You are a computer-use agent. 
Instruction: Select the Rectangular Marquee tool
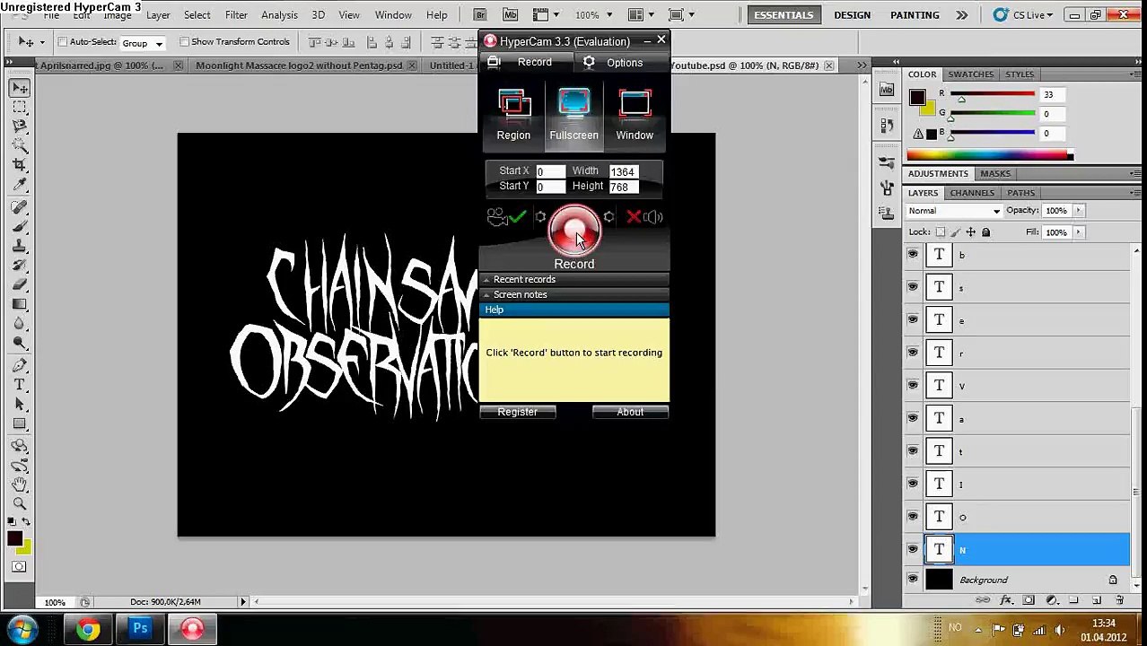pos(20,107)
